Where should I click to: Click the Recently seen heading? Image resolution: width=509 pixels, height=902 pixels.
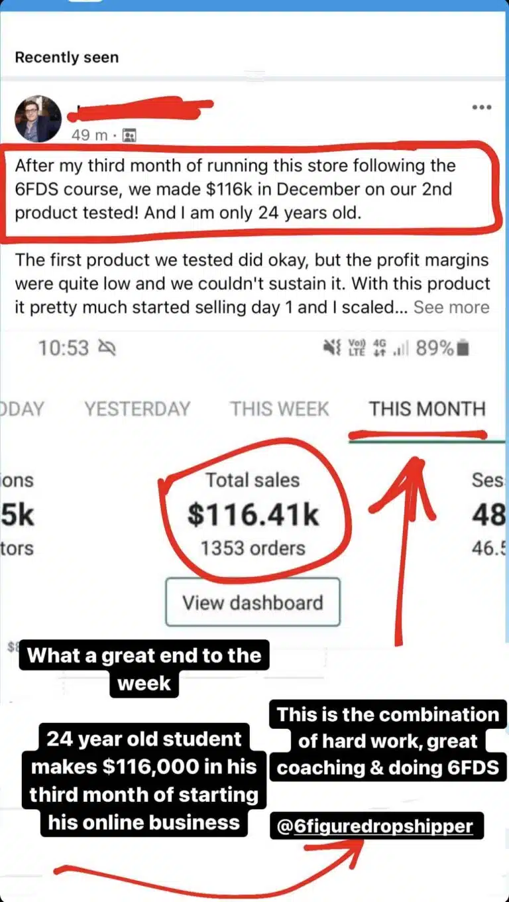(66, 58)
